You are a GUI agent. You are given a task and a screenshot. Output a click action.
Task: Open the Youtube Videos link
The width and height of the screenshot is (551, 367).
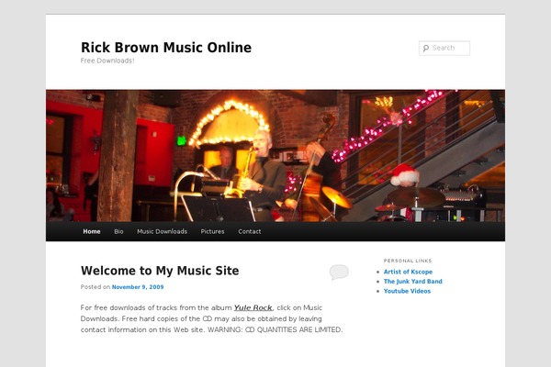pos(407,291)
